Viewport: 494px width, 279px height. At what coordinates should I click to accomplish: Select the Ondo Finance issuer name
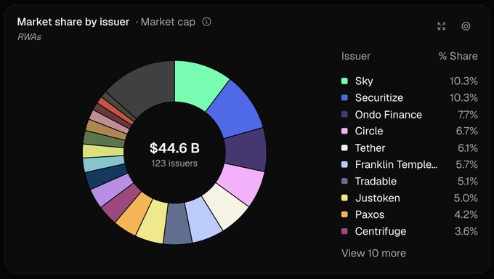click(389, 115)
